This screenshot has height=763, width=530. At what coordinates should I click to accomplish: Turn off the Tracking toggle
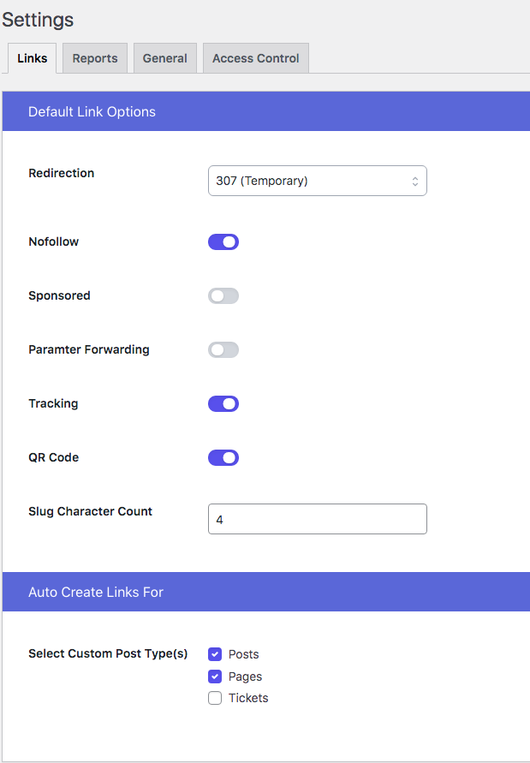[223, 404]
